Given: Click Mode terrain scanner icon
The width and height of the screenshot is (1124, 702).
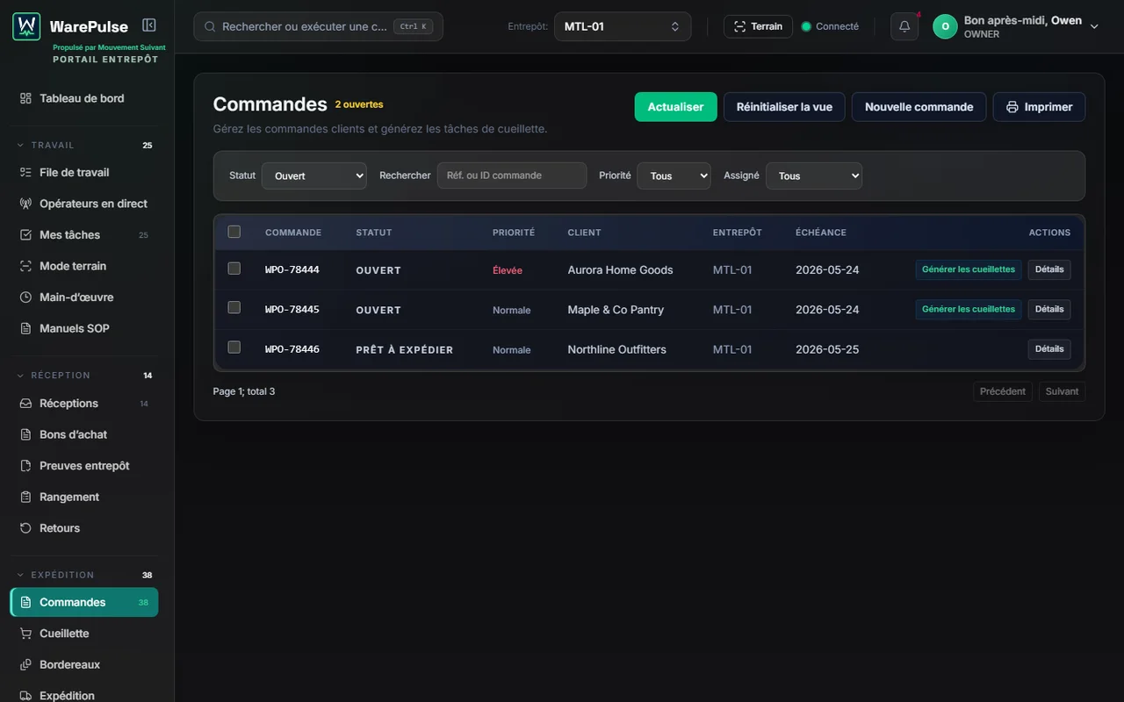Looking at the screenshot, I should [x=25, y=266].
